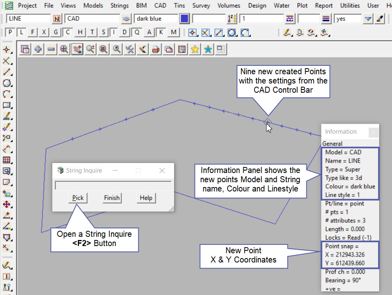Click the zoom in plus icon

click(38, 49)
